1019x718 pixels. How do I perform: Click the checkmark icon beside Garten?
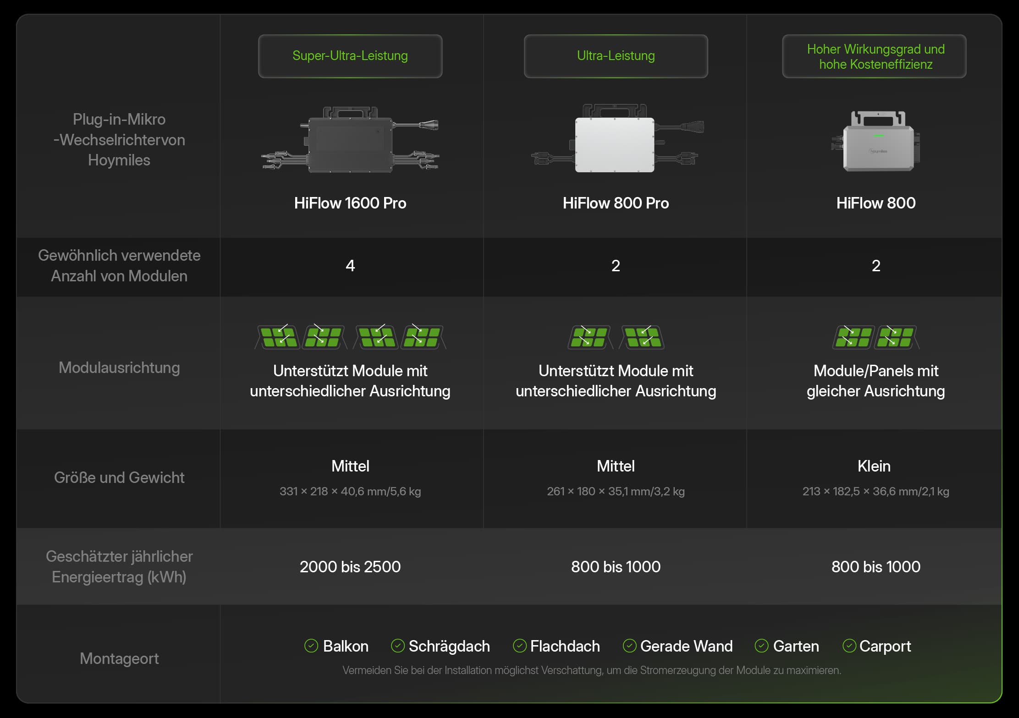coord(761,646)
